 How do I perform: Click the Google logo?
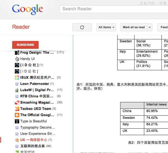click(x=28, y=9)
